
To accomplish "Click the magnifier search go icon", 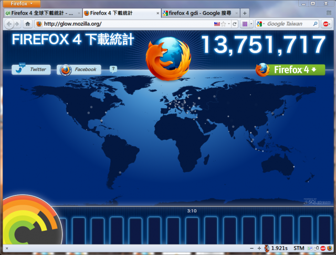I will click(315, 24).
